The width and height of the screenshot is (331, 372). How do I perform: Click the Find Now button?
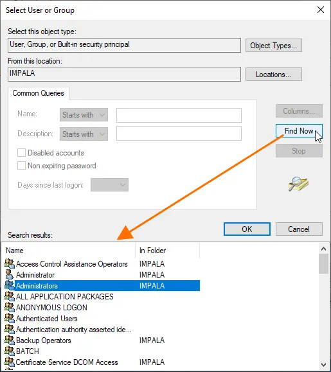click(299, 131)
